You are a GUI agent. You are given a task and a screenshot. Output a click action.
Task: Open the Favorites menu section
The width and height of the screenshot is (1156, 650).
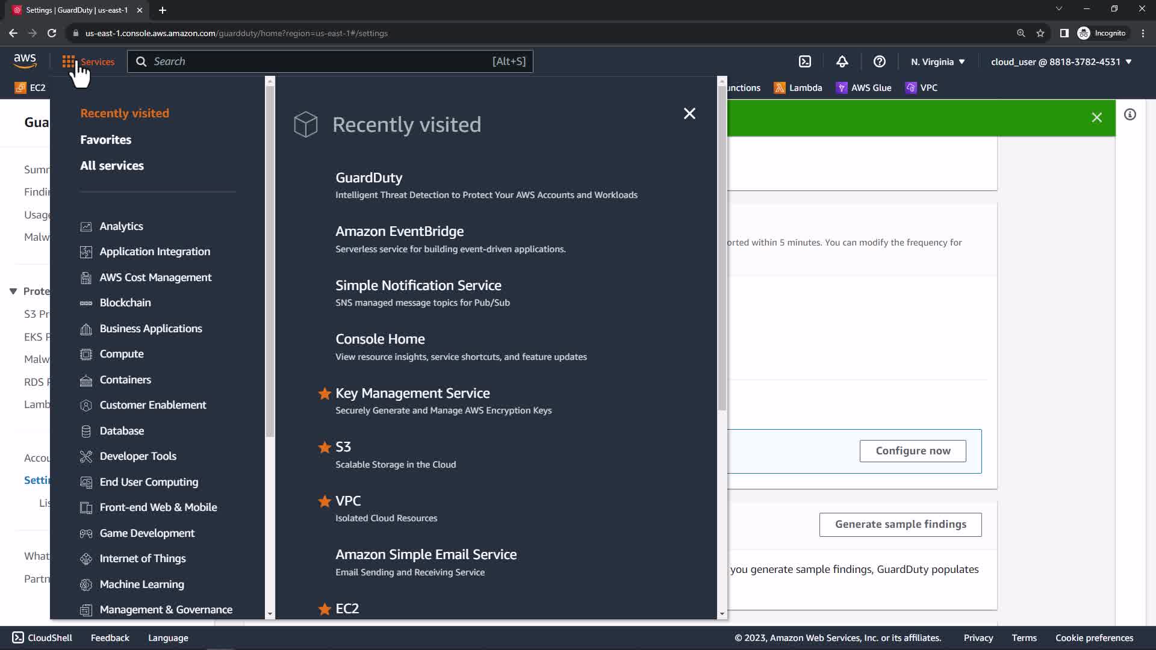point(105,140)
